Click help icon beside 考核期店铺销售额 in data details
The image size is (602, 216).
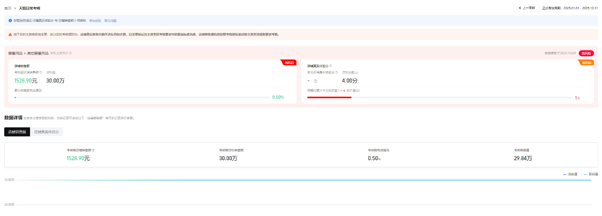tap(93, 150)
